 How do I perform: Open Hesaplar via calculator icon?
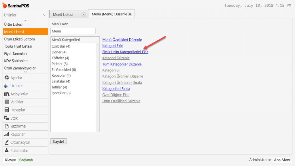[x=7, y=110]
